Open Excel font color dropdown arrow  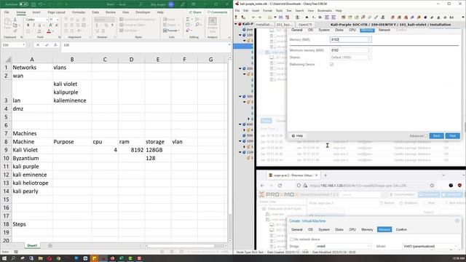[x=53, y=31]
